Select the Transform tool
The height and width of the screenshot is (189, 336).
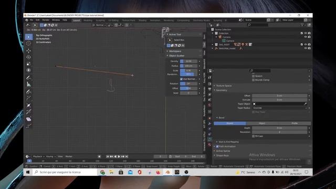tap(29, 70)
